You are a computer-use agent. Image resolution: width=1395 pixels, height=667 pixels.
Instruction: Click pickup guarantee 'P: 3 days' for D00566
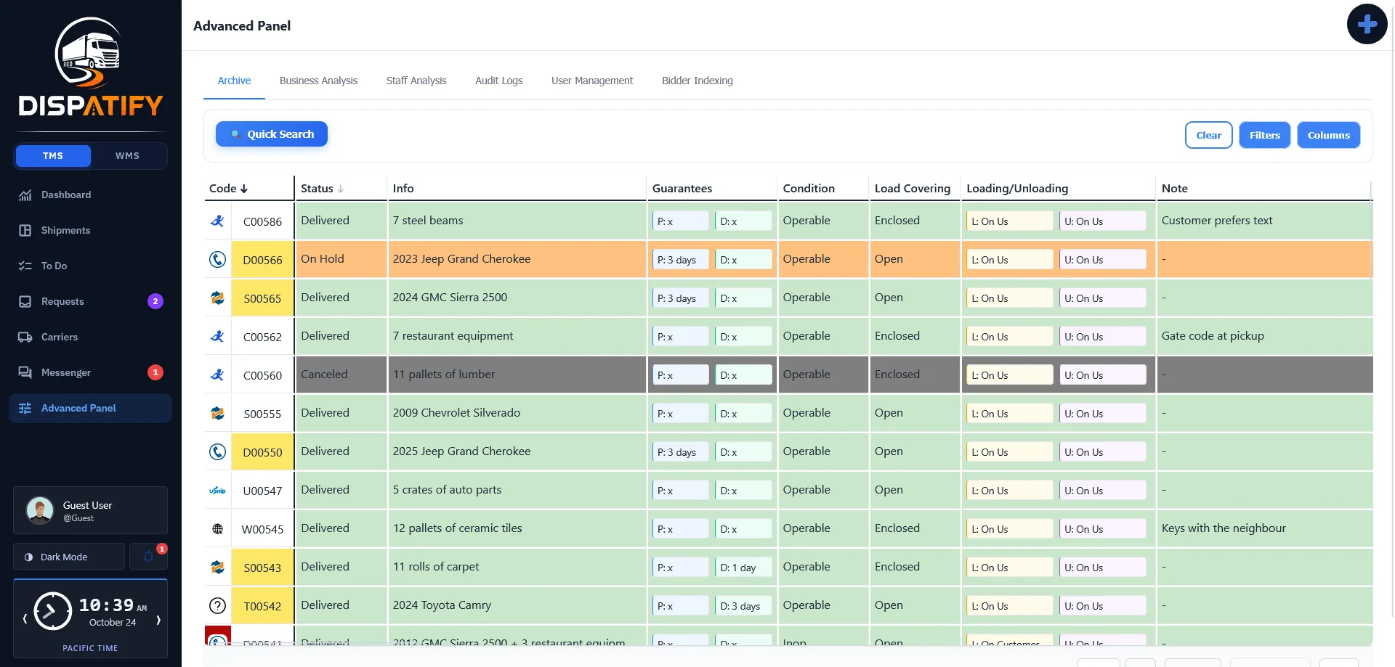[680, 260]
